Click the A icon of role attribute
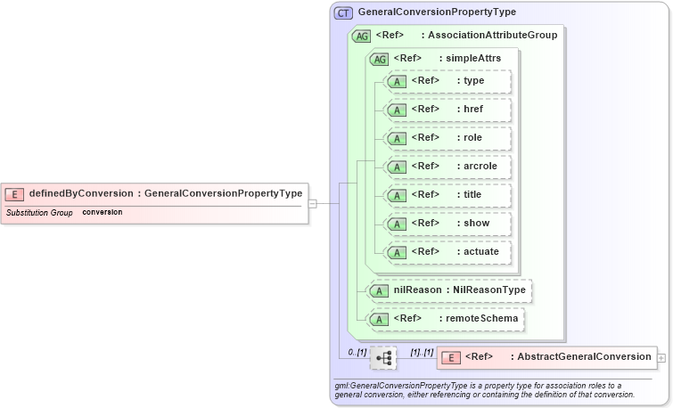Screen dimensions: 673x408 click(397, 139)
